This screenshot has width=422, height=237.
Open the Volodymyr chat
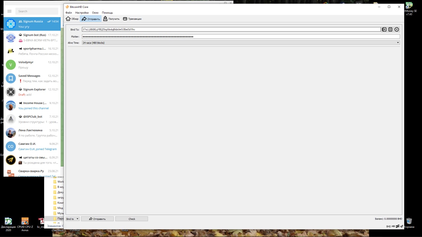point(32,65)
